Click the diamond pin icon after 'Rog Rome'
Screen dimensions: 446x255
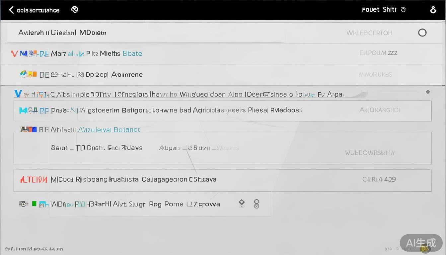[242, 204]
